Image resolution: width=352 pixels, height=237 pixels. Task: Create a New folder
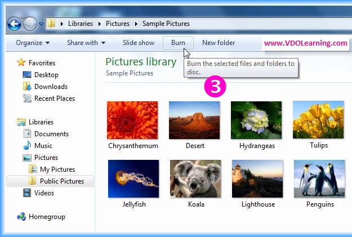point(219,43)
